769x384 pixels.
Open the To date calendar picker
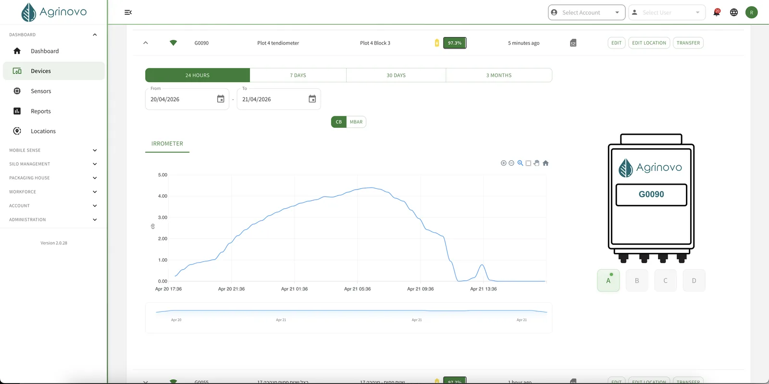[x=312, y=99]
